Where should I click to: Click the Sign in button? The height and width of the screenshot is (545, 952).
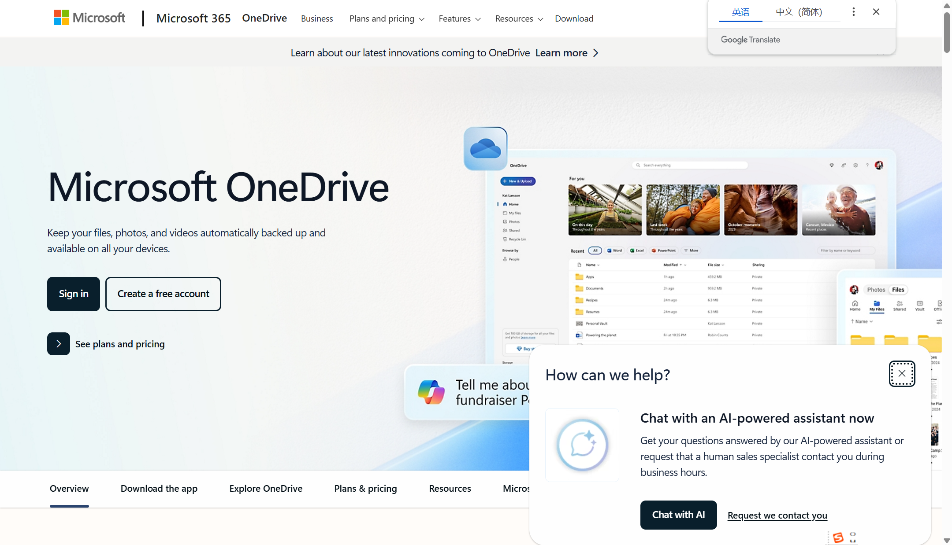pos(74,294)
